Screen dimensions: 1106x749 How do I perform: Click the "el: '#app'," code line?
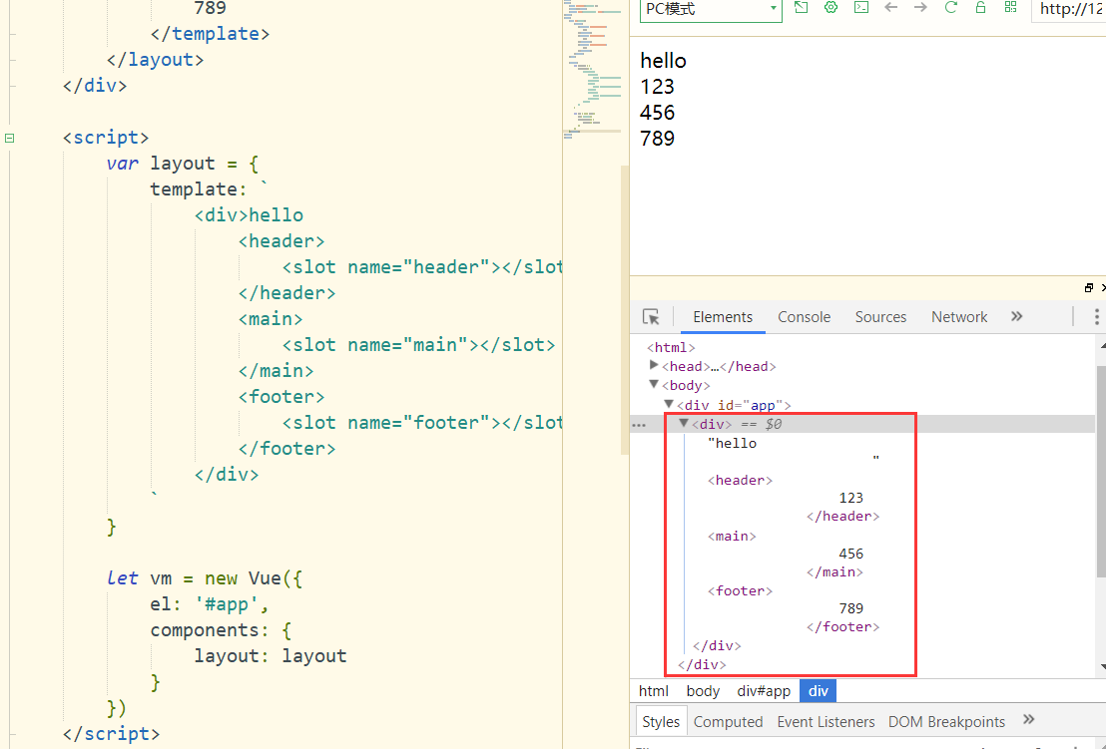(x=210, y=604)
